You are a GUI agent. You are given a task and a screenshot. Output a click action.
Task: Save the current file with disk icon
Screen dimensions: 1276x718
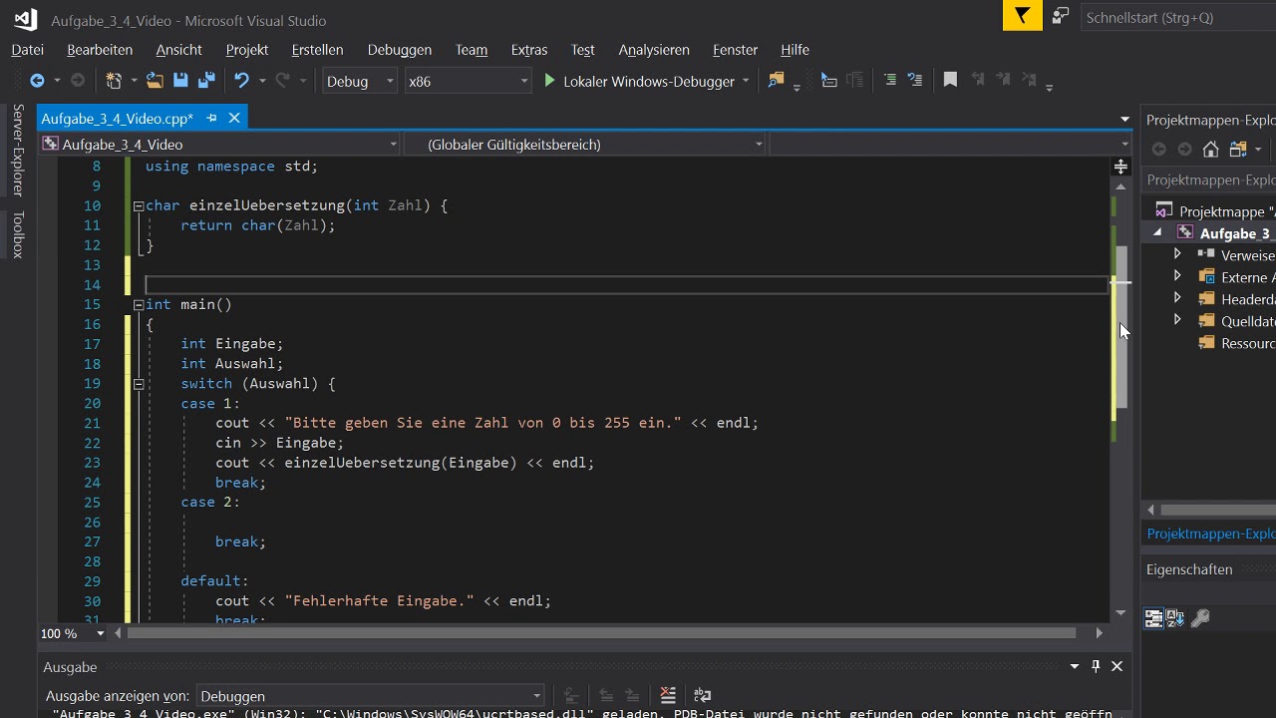180,81
